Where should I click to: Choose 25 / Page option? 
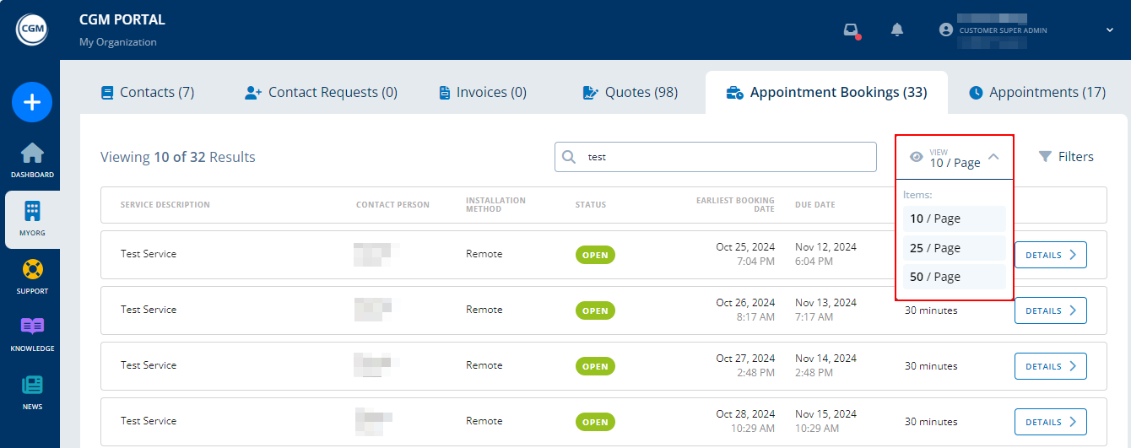point(955,248)
